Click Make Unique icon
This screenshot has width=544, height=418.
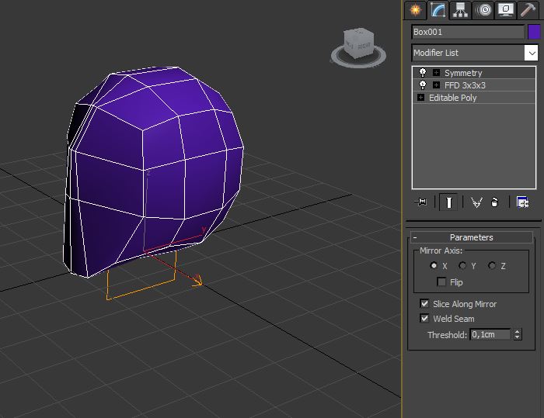click(476, 202)
